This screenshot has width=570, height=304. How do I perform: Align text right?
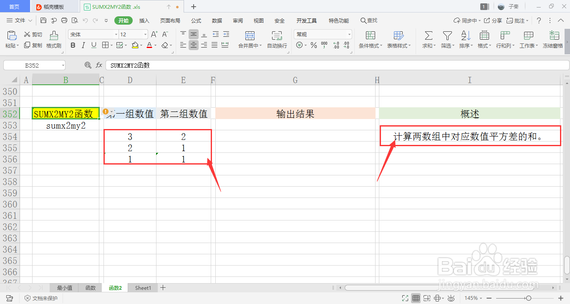(x=204, y=45)
